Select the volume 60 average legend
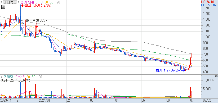Screen dimensions: 218x103 click(x=33, y=77)
